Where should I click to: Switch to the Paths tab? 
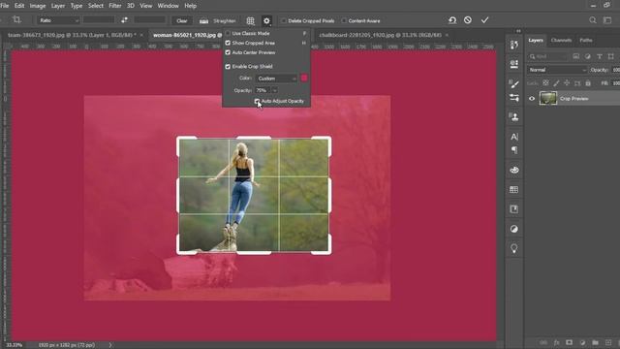coord(586,40)
